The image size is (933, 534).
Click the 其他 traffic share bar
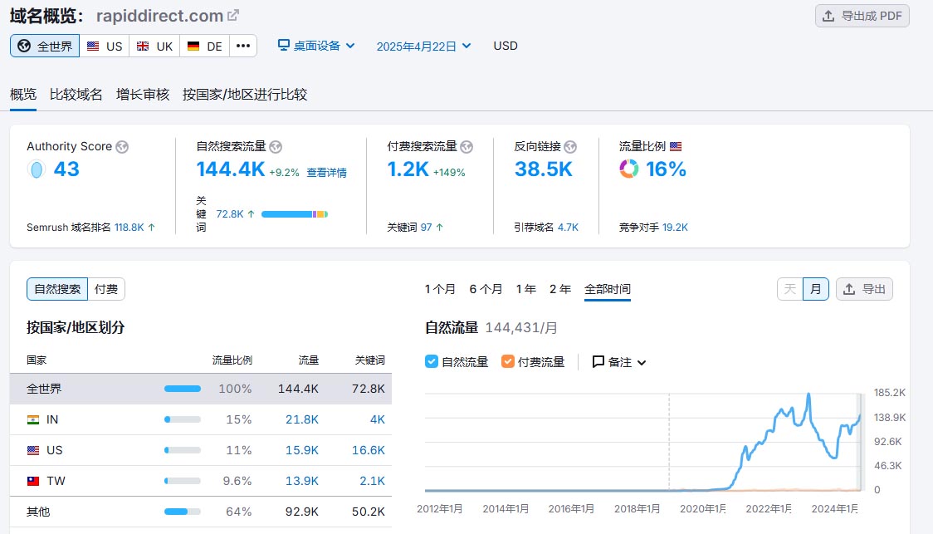[x=183, y=512]
